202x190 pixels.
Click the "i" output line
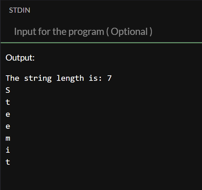click(8, 150)
